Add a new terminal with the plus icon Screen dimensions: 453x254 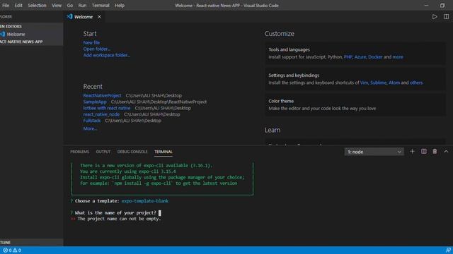[412, 152]
